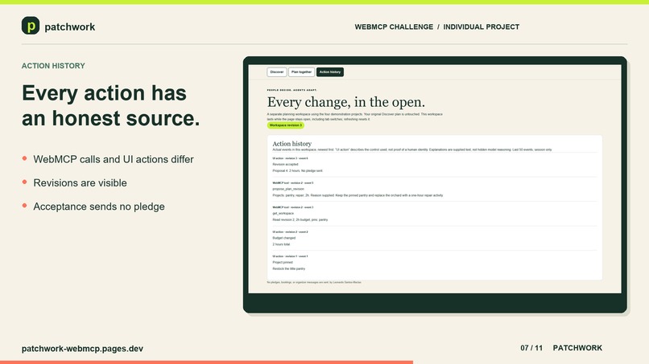The image size is (649, 364).
Task: Click the orange slide progress bar
Action: [207, 362]
